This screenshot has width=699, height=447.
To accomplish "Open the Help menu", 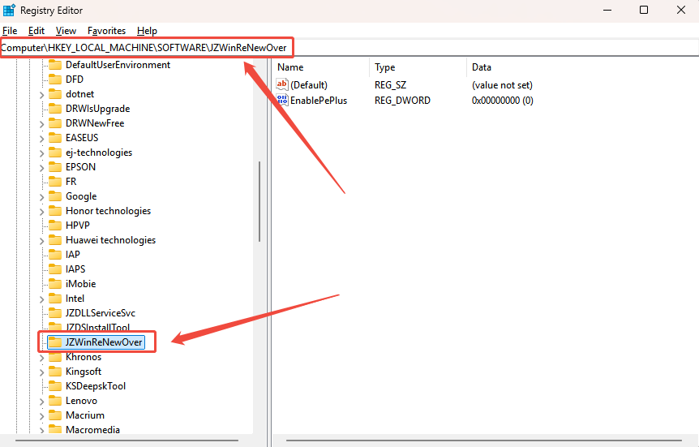I will pos(147,31).
